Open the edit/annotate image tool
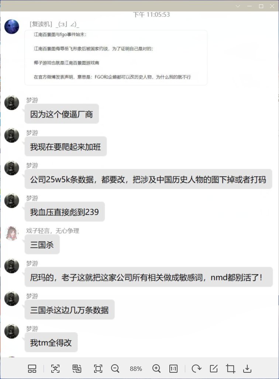The width and height of the screenshot is (279, 379). [x=213, y=369]
